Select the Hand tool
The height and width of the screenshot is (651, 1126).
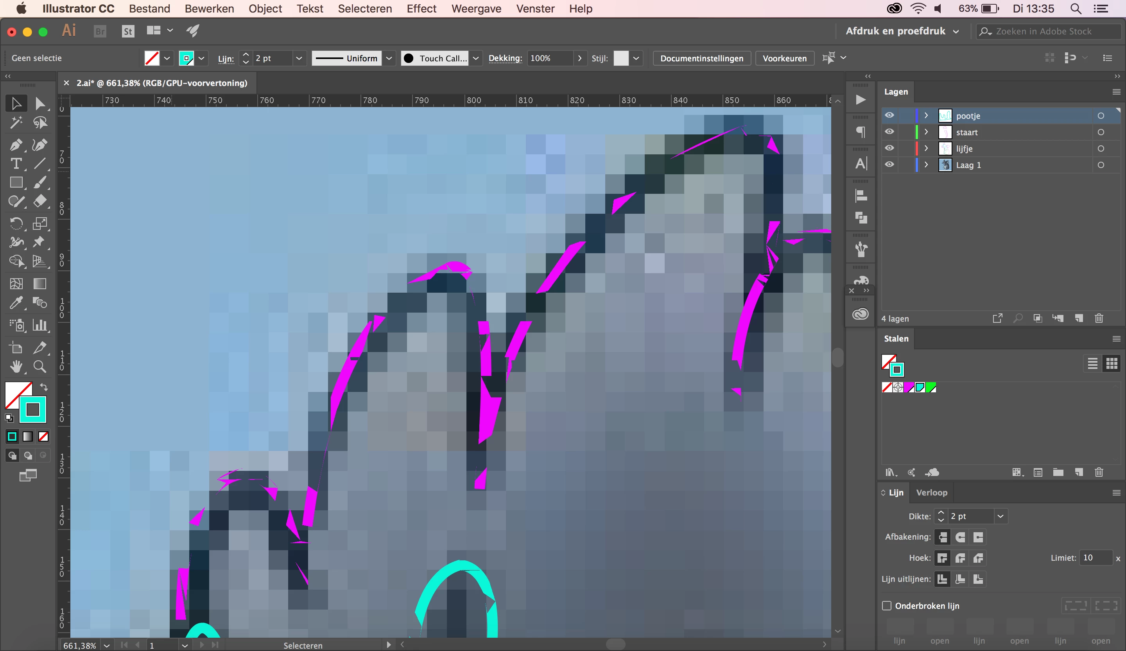pyautogui.click(x=16, y=367)
